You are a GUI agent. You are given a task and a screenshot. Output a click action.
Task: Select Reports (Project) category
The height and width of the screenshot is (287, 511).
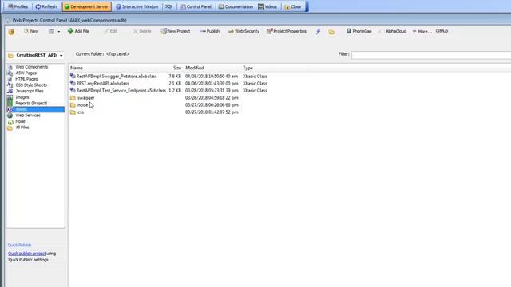[31, 103]
